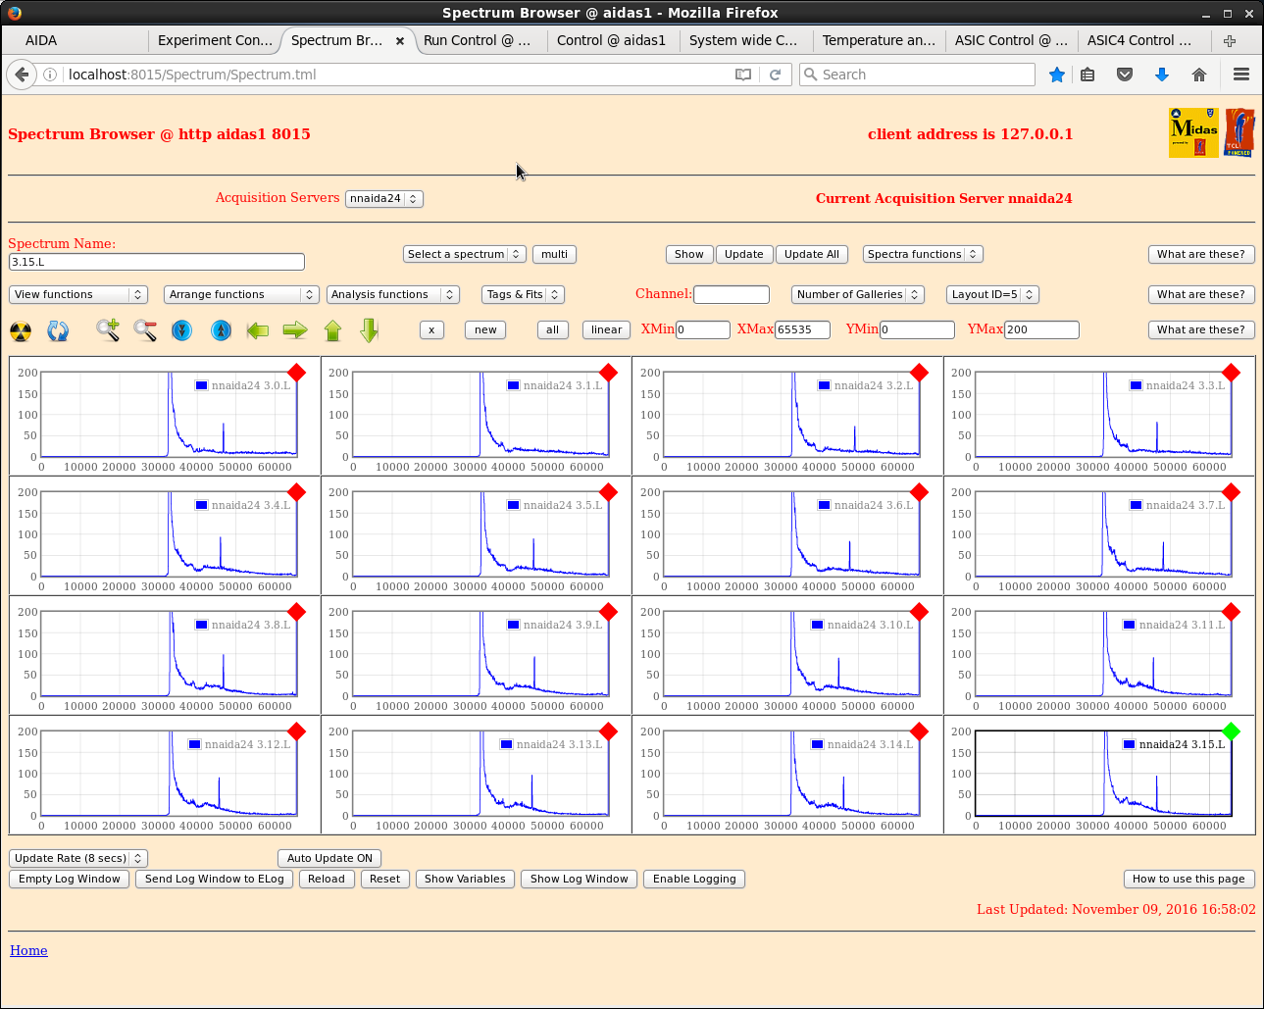1264x1009 pixels.
Task: Open the Acquisition Servers nnaida24 dropdown
Action: (383, 199)
